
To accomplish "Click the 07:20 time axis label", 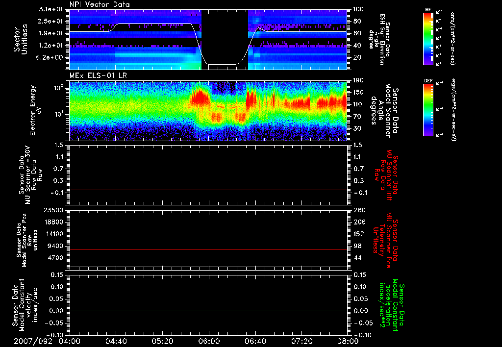I will coord(301,341).
